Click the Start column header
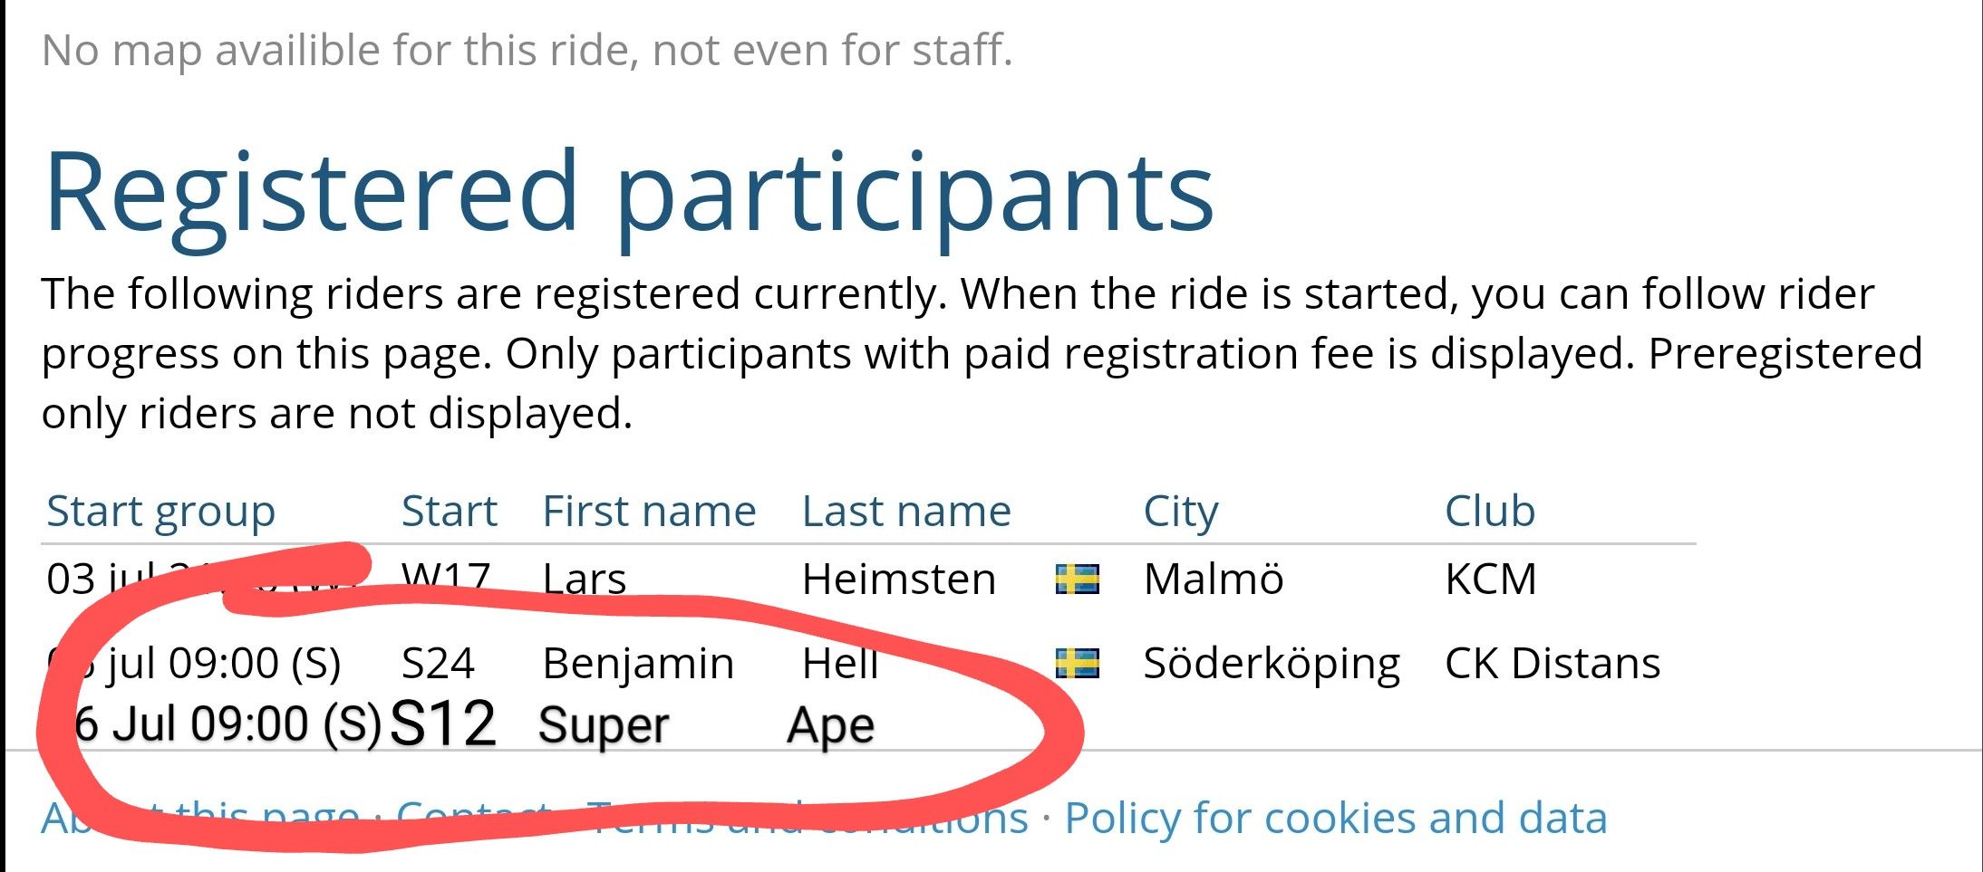1983x872 pixels. tap(450, 512)
